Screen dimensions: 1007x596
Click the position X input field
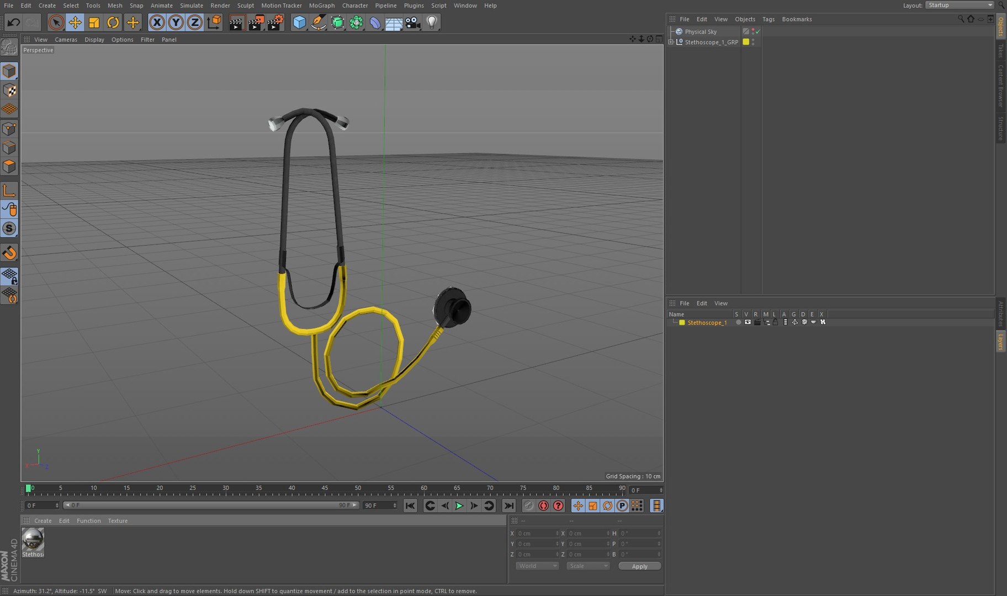537,534
